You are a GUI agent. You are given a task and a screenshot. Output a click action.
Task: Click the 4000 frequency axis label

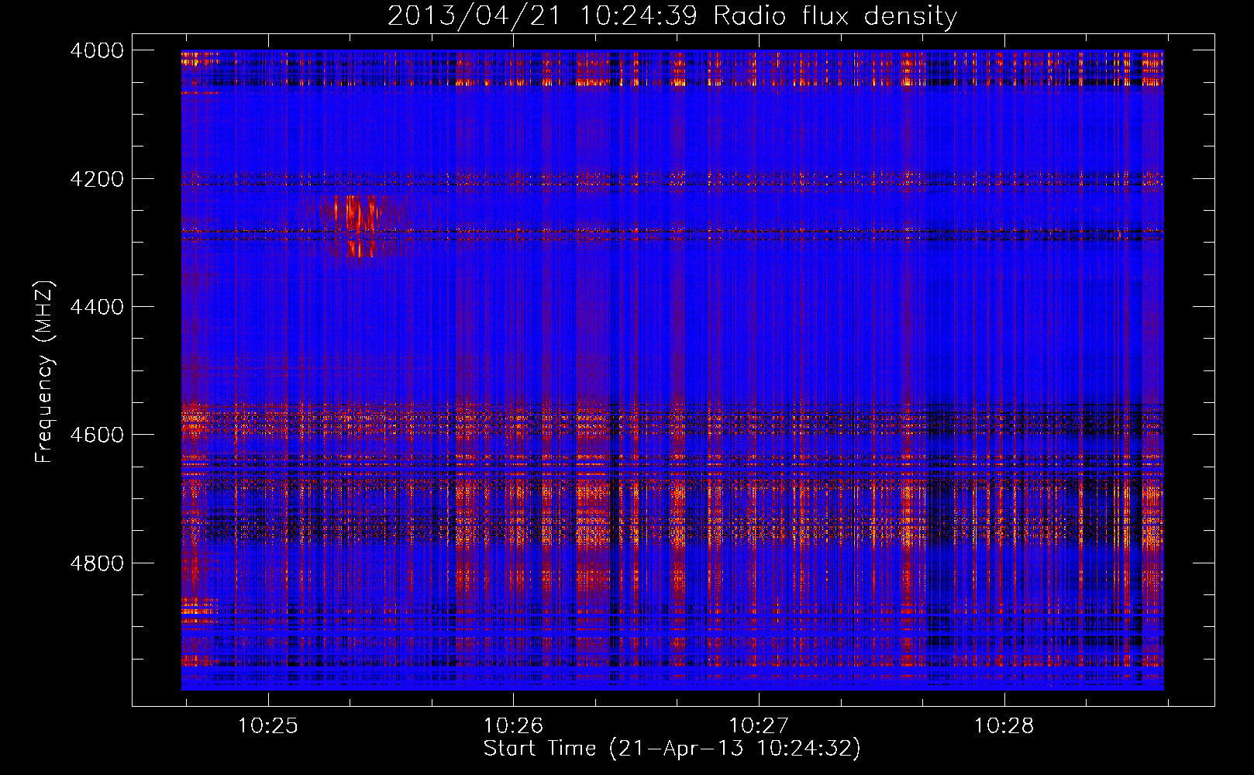pyautogui.click(x=97, y=50)
